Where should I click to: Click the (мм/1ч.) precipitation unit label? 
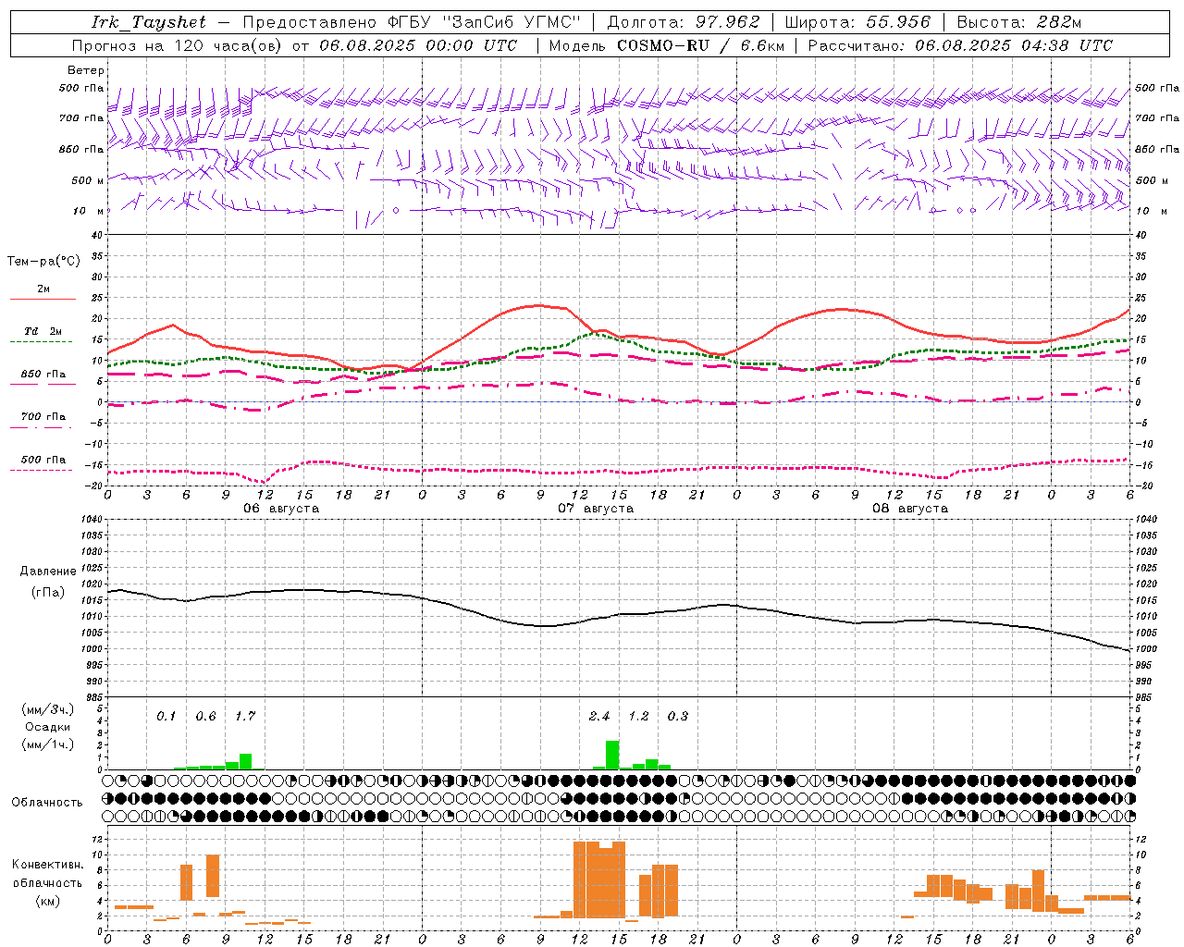pos(48,744)
